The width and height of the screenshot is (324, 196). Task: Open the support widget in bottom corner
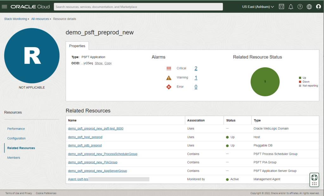(x=314, y=178)
